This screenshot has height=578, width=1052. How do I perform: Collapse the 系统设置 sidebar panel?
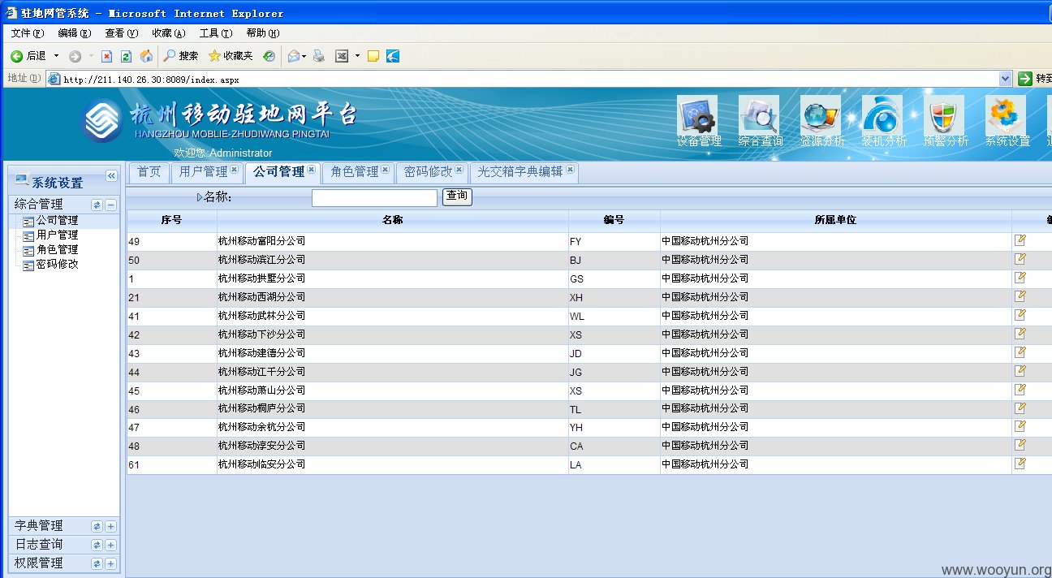click(x=111, y=176)
